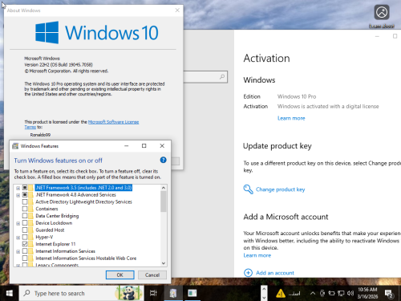Select the Internet Explorer 11 row text

coord(55,244)
